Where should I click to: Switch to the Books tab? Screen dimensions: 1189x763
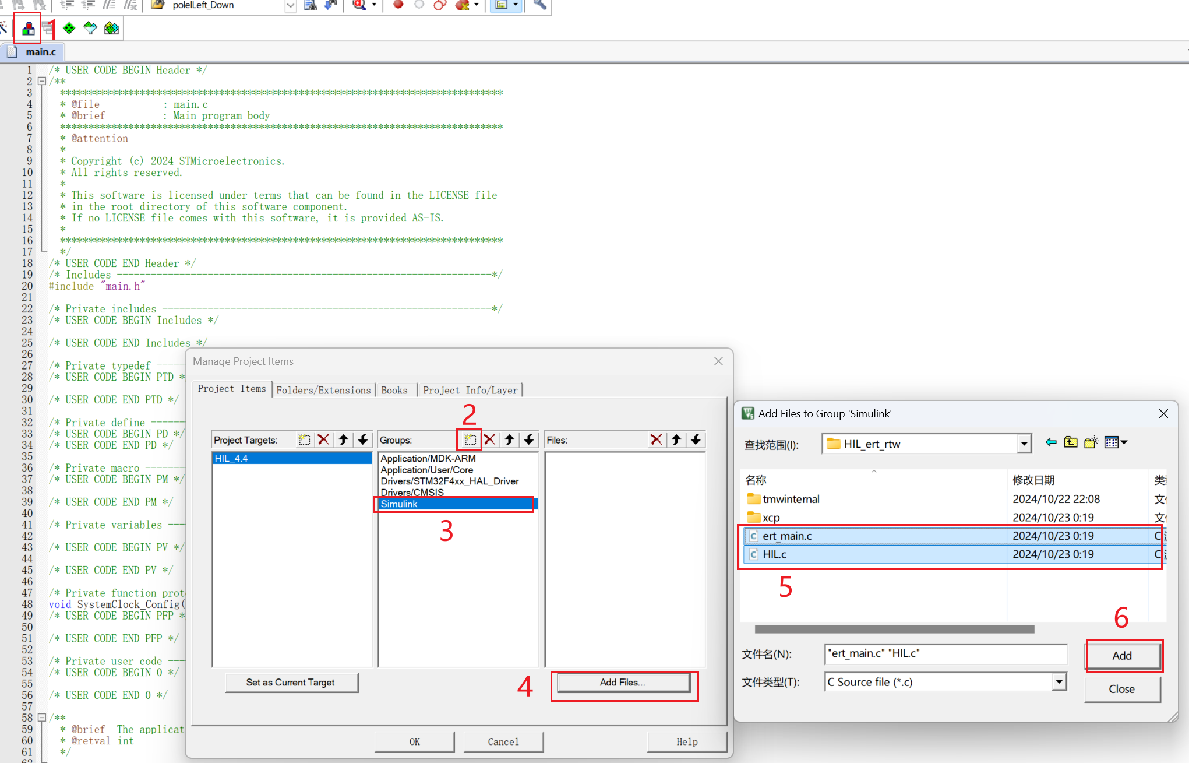click(394, 390)
